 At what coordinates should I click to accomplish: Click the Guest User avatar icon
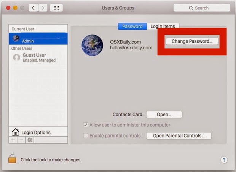[16, 57]
